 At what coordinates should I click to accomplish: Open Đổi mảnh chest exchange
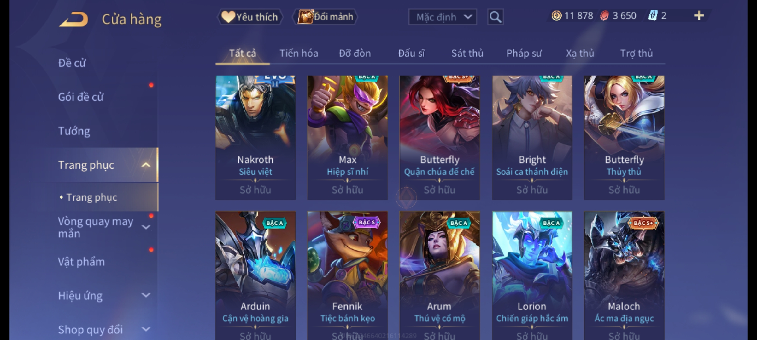click(325, 17)
